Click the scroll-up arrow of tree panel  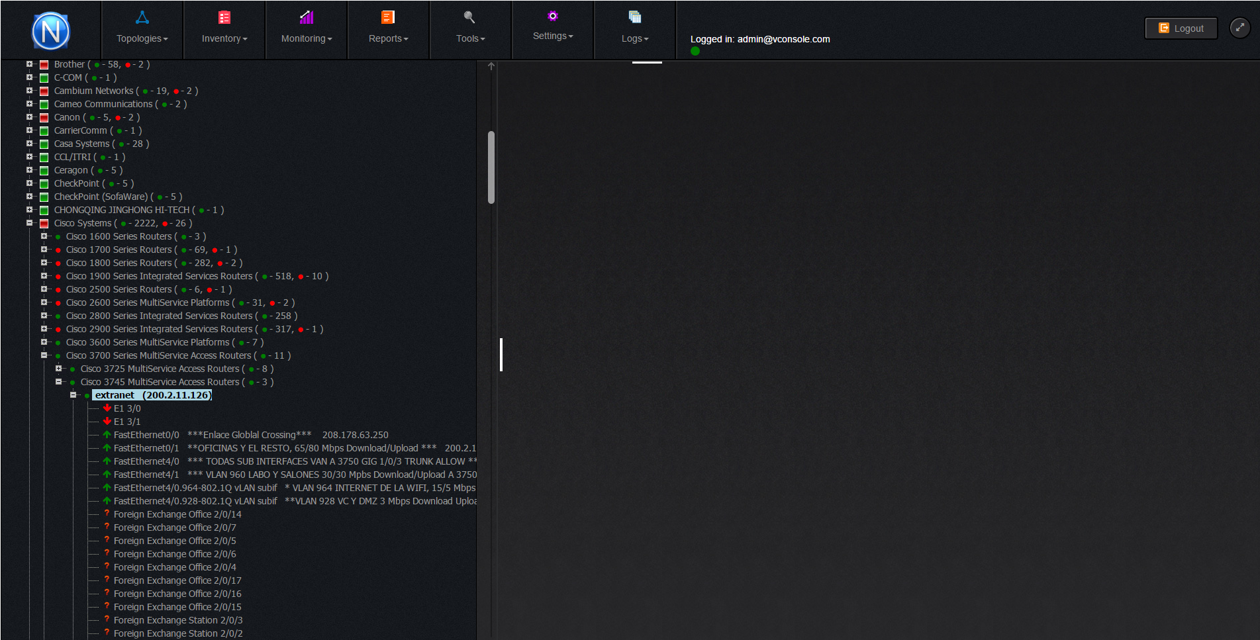tap(491, 66)
